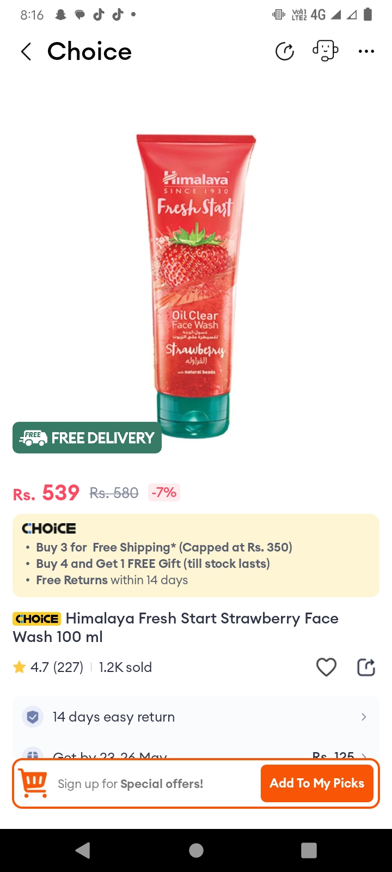Open the 4.7 (227) ratings reviews
Screen dimensions: 392x872
[x=57, y=667]
